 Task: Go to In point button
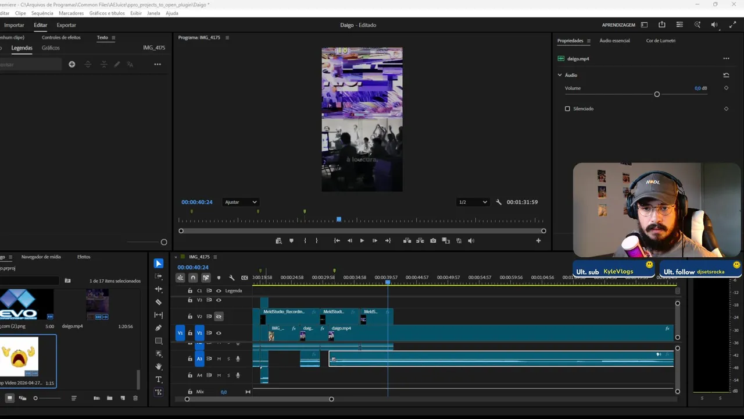point(337,240)
